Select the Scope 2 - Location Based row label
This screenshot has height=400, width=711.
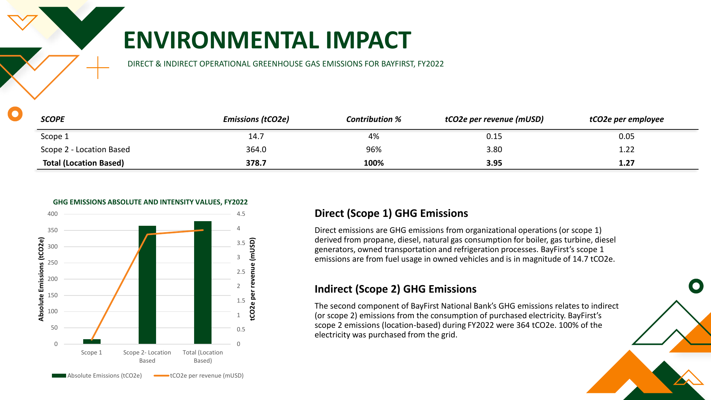(x=85, y=150)
